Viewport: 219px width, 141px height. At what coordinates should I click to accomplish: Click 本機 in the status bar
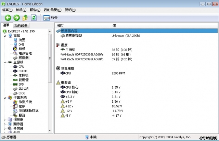(x=91, y=137)
